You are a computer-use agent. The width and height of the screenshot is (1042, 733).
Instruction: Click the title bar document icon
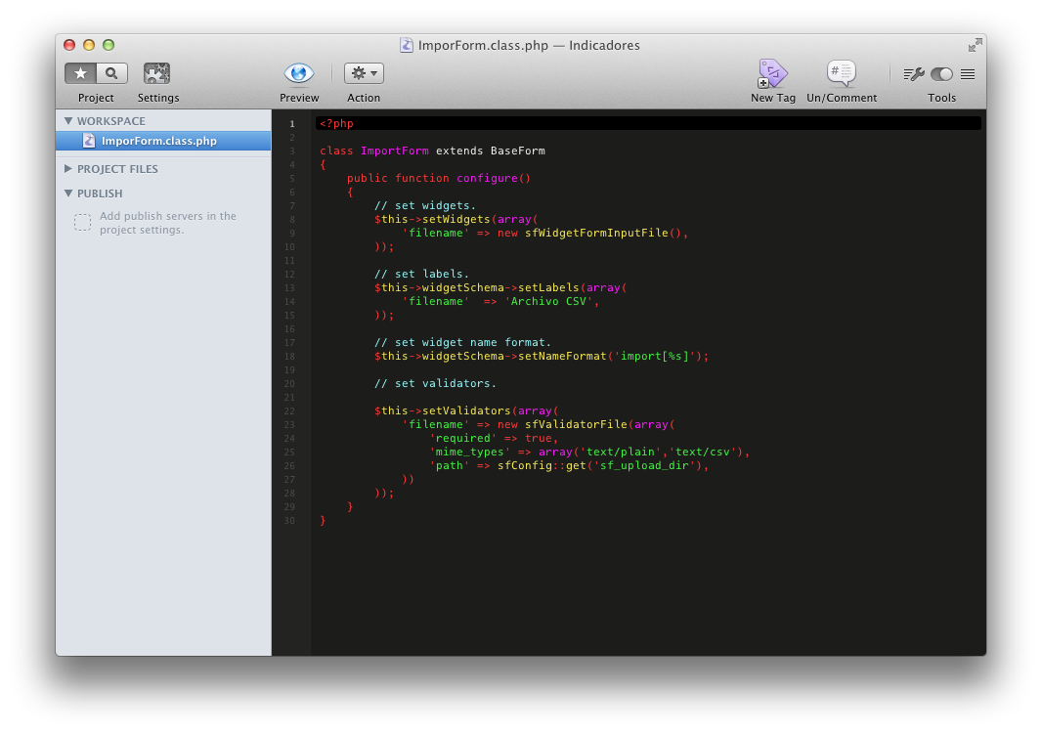click(x=407, y=45)
